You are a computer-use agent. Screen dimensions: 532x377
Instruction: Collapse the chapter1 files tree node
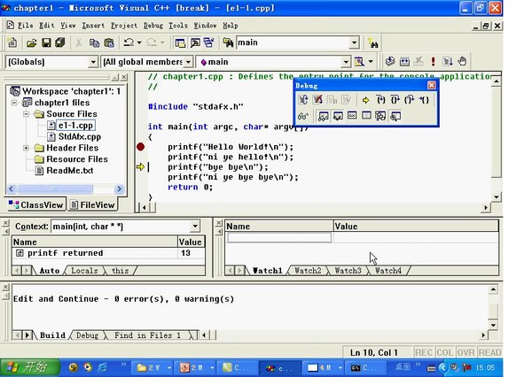coord(14,103)
